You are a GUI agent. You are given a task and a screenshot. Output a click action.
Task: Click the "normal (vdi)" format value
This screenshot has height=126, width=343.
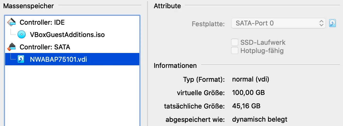click(x=250, y=79)
